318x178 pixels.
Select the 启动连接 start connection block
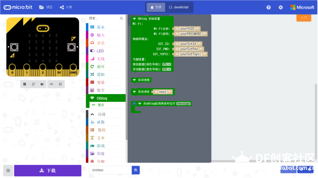click(141, 80)
